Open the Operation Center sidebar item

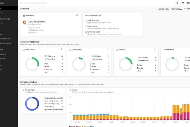[x=6, y=43]
